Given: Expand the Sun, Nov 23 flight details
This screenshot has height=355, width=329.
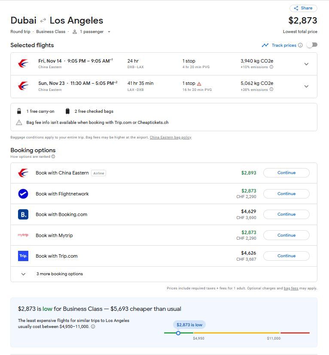Looking at the screenshot, I should tap(306, 86).
